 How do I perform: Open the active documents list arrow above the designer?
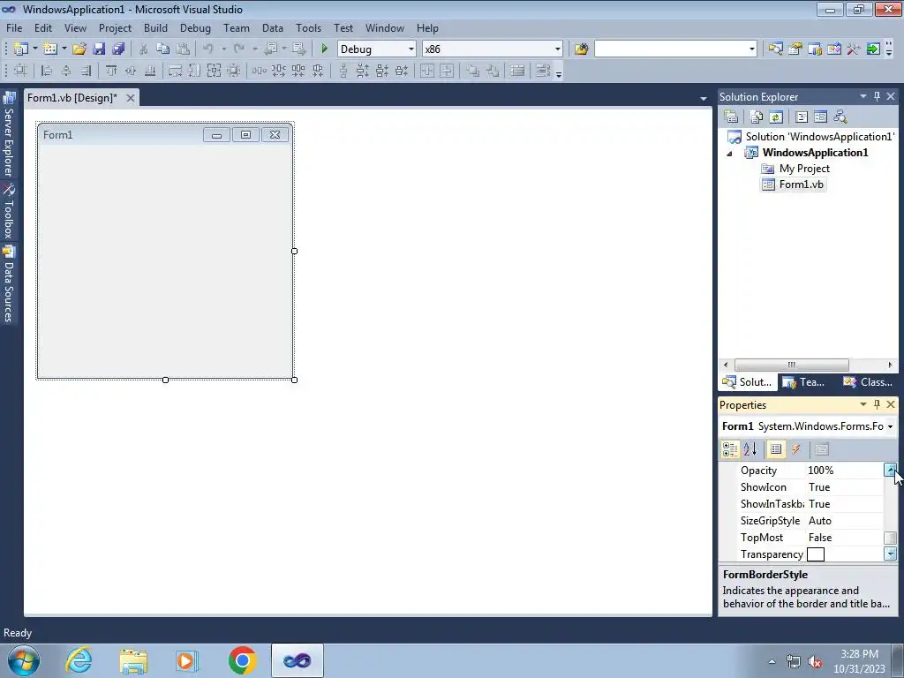tap(704, 99)
